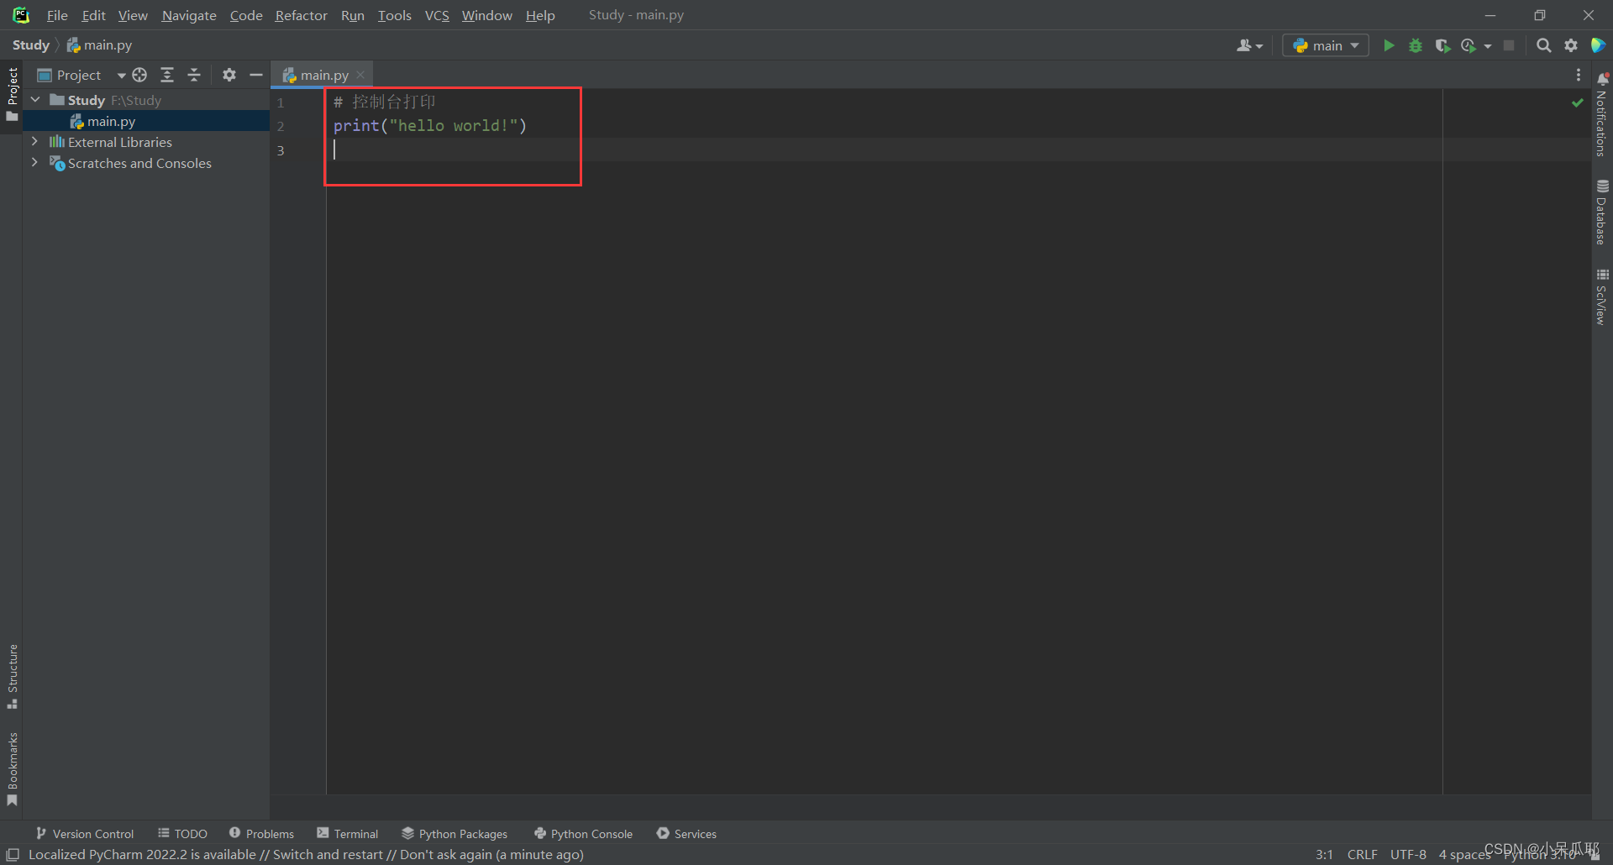Close the main.py editor tab
Screen dimensions: 1613x865
point(360,75)
